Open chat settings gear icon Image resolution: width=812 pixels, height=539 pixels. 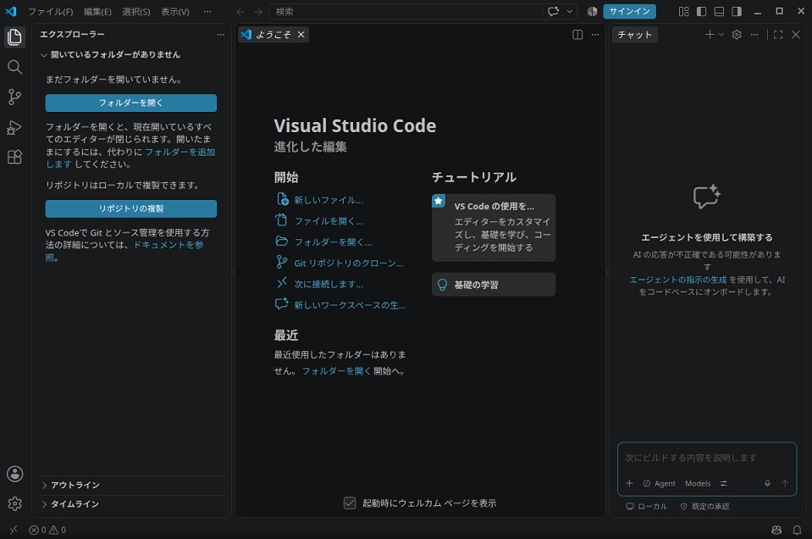point(737,35)
